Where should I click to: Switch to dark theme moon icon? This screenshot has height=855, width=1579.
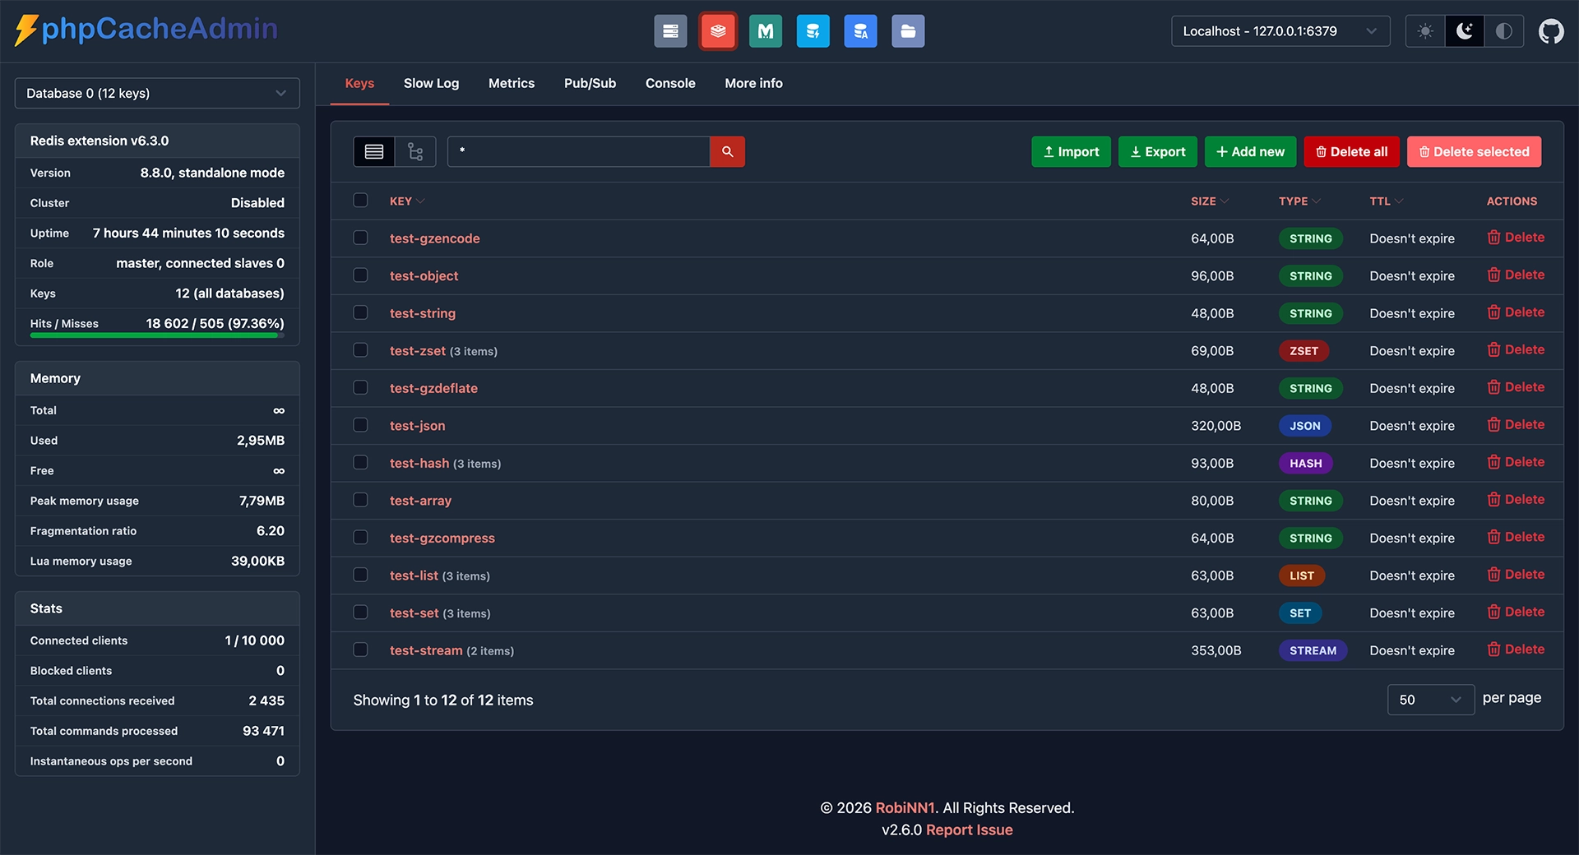[x=1465, y=31]
